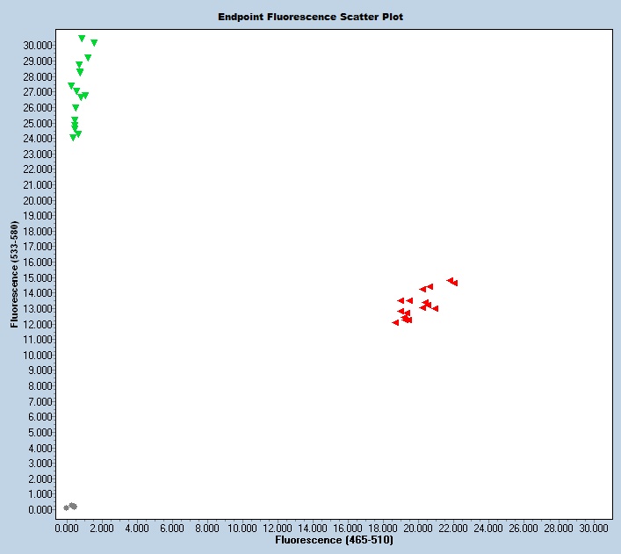Click the 30.000 tick on the x-axis
The image size is (621, 554).
pos(594,529)
